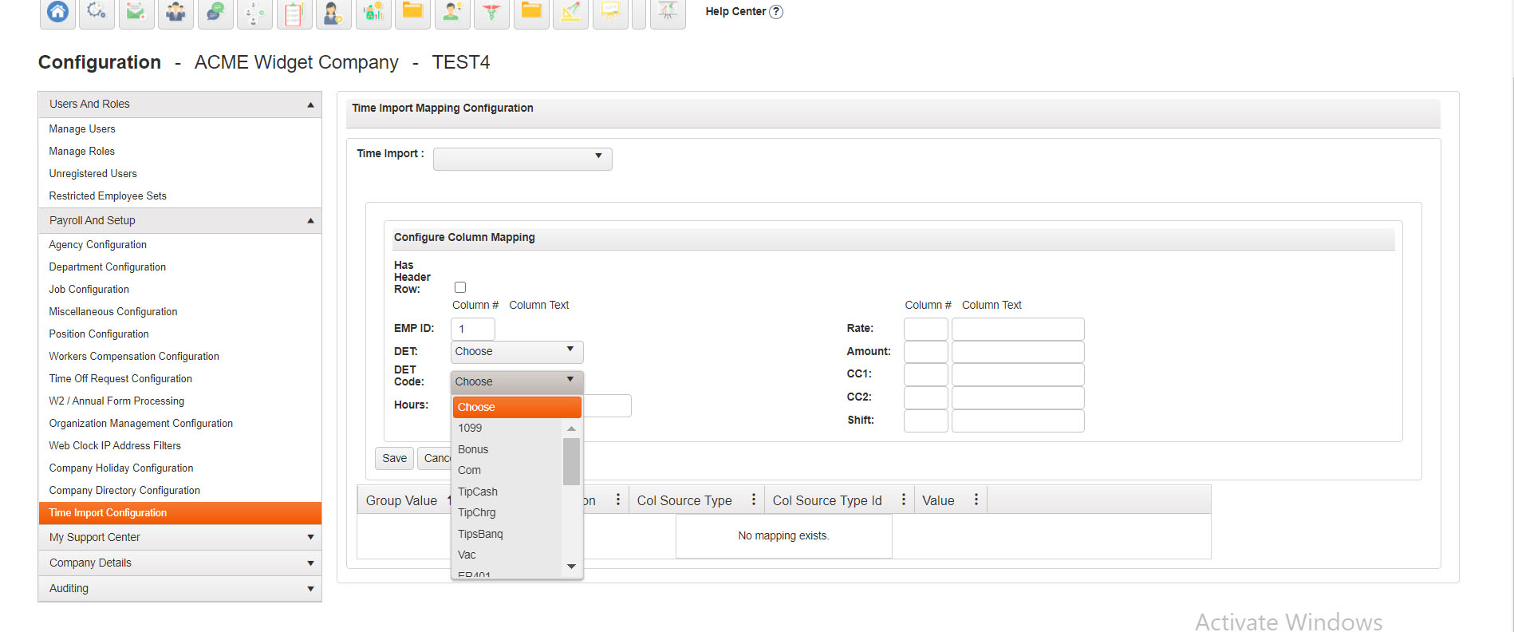Open the org chart workflow icon
Viewport: 1514px width, 632px height.
click(x=254, y=12)
